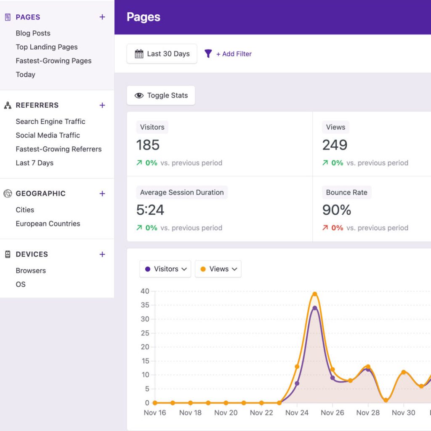431x431 pixels.
Task: Open Blog Posts report in sidebar
Action: pyautogui.click(x=33, y=33)
